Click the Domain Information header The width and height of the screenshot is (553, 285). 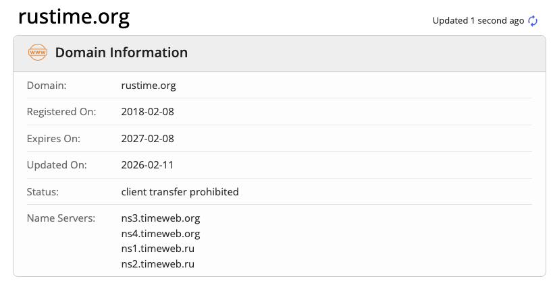122,53
